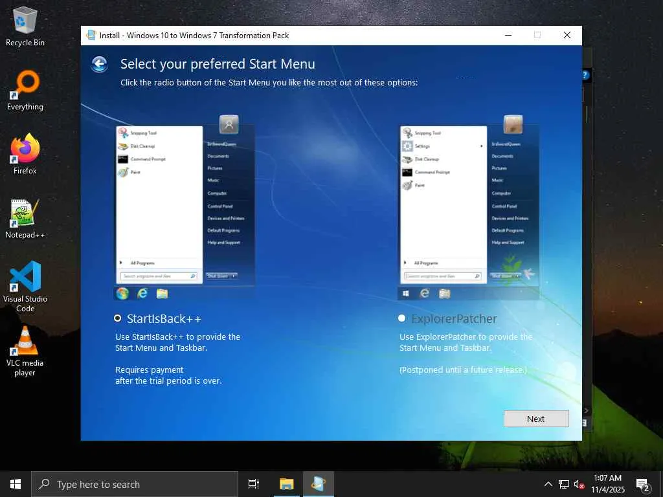
Task: Click the Next button
Action: (536, 419)
